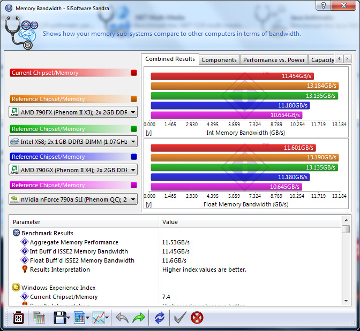360x331 pixels.
Task: Select the Aggregate Memory Performance row
Action: tap(176, 242)
